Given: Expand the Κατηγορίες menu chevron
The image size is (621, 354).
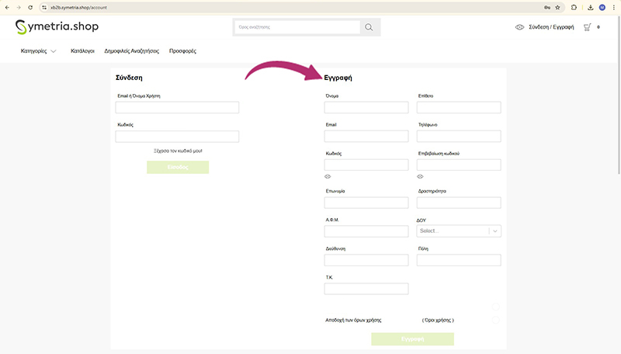Looking at the screenshot, I should (x=53, y=51).
